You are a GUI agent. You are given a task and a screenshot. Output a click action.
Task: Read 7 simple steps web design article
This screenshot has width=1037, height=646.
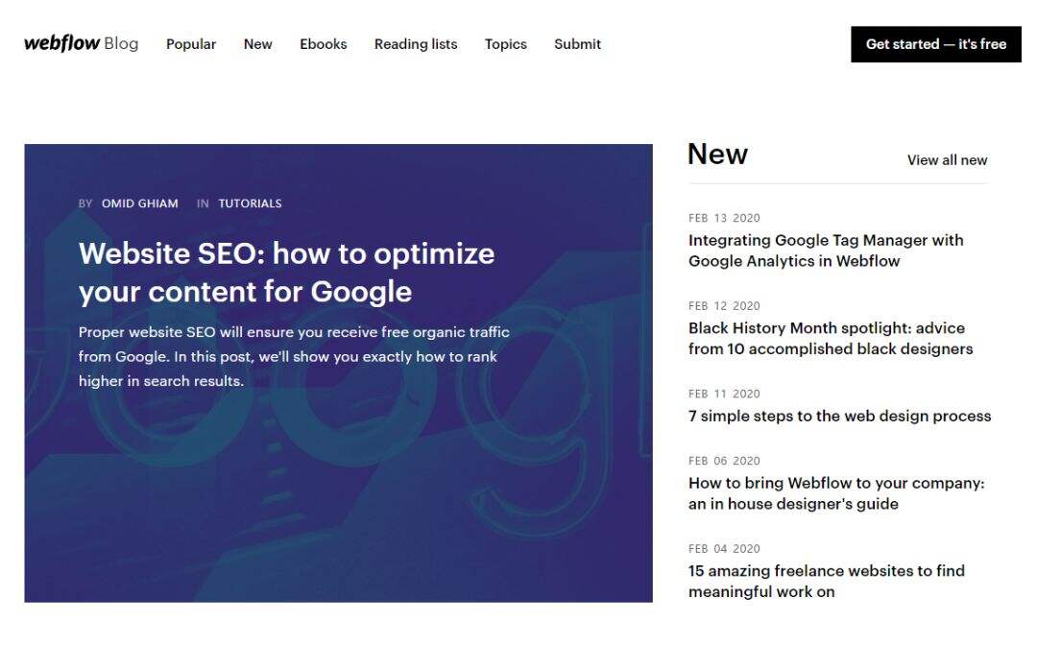(x=840, y=416)
